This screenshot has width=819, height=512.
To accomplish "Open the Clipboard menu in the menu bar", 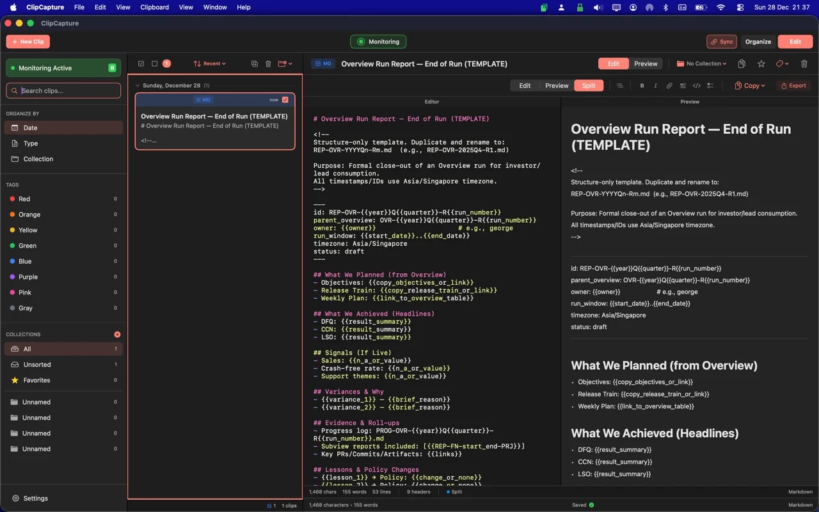I will pyautogui.click(x=154, y=7).
